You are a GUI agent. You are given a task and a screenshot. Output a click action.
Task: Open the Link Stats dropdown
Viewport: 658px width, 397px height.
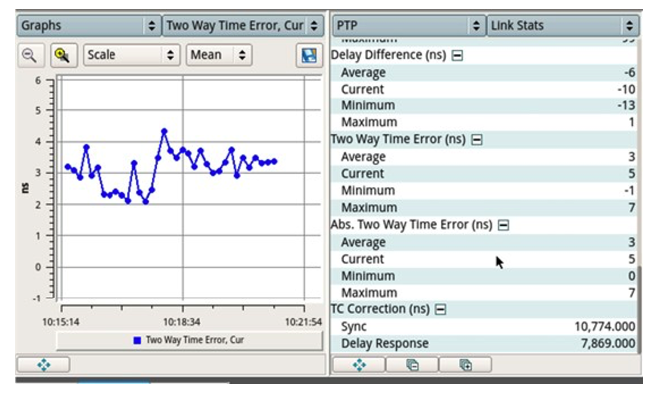click(562, 26)
